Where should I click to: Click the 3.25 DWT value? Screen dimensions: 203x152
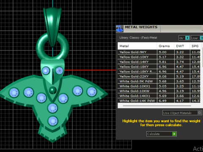point(180,86)
